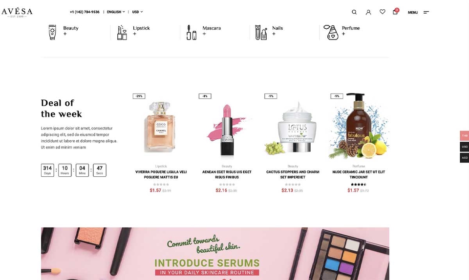Open the shopping bag cart icon
Viewport: 469px width, 280px height.
click(395, 12)
